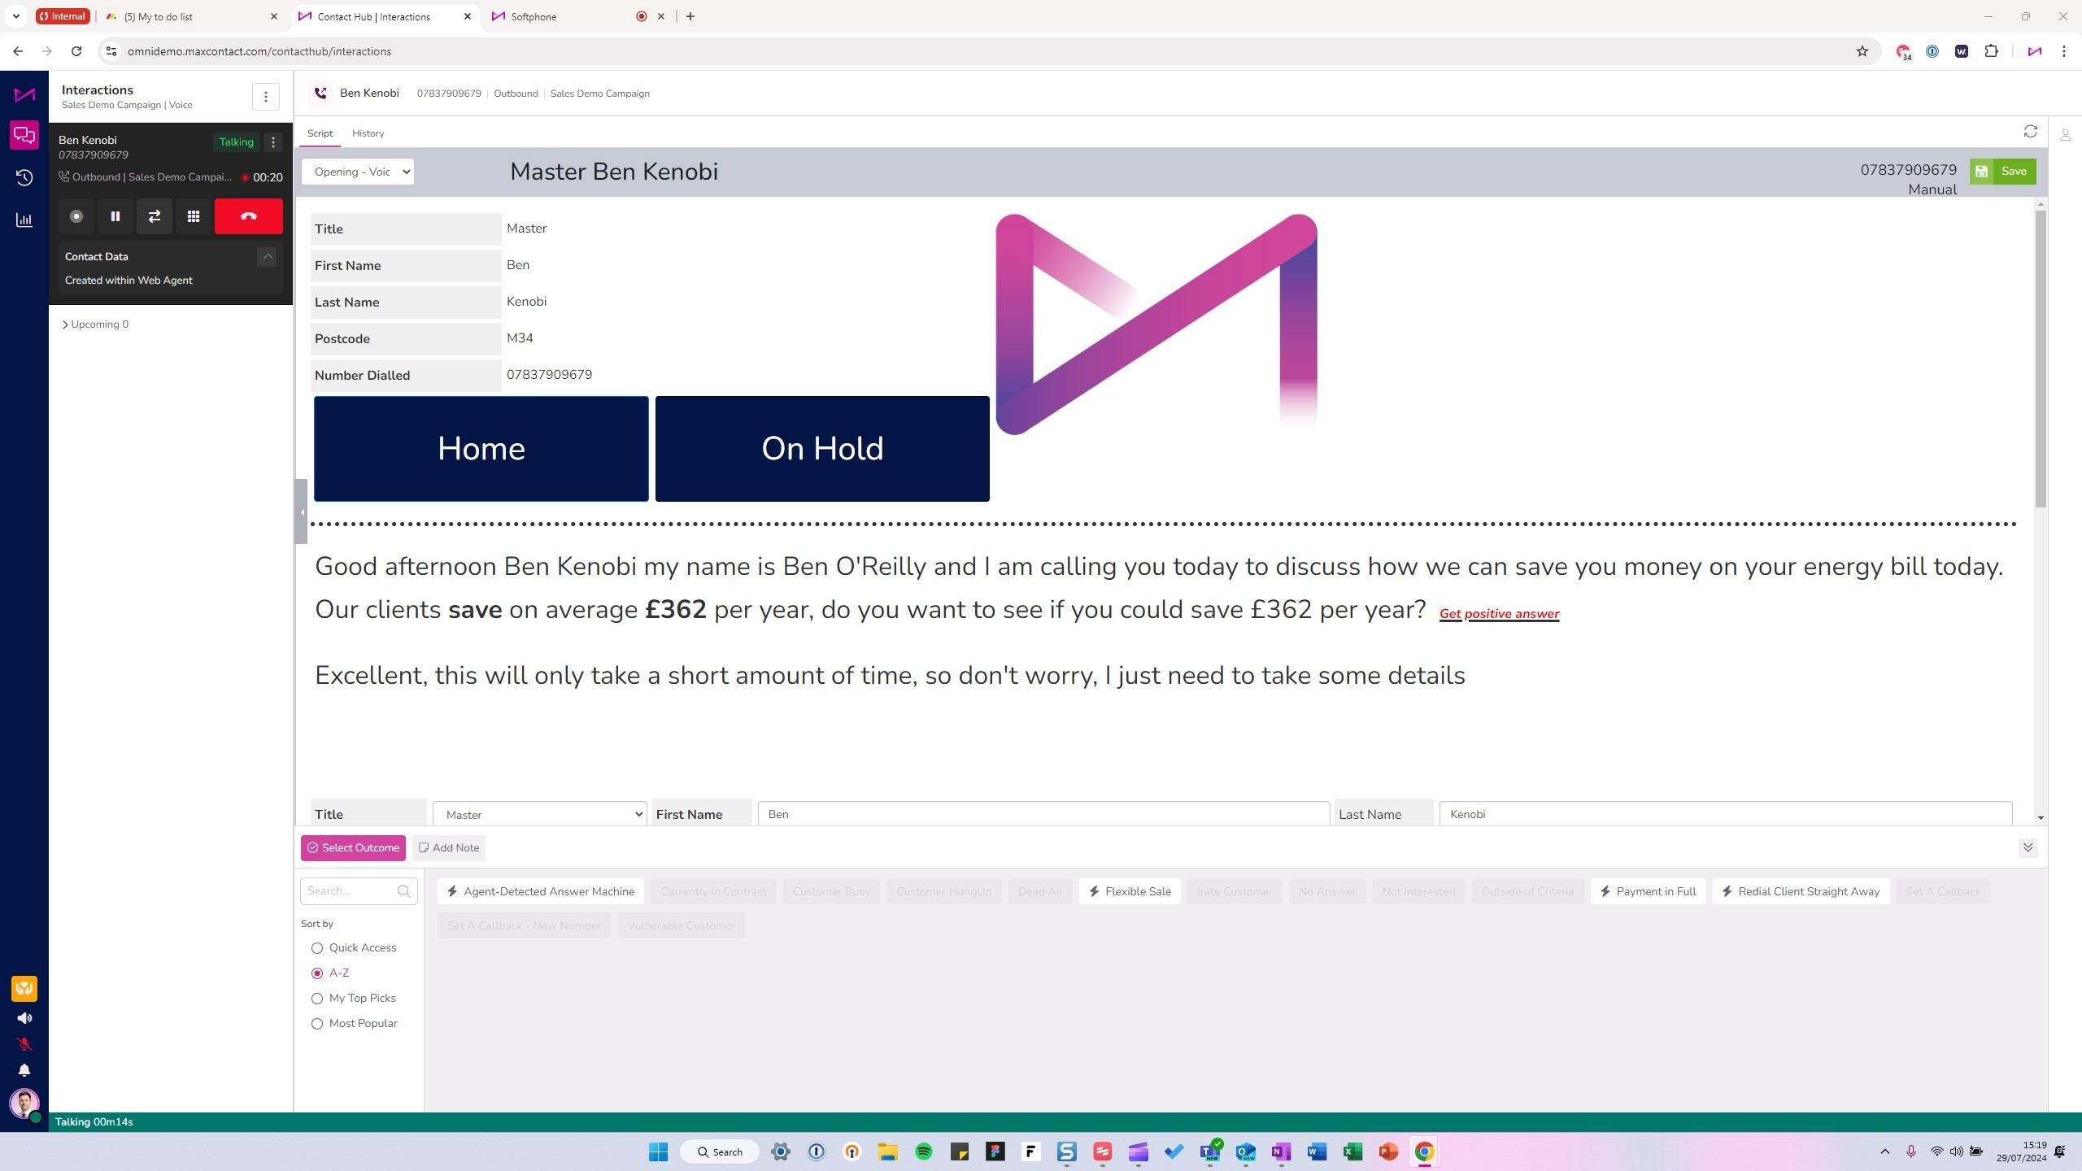Choose the Flexible Sale outcome
Viewport: 2082px width, 1171px height.
1129,891
